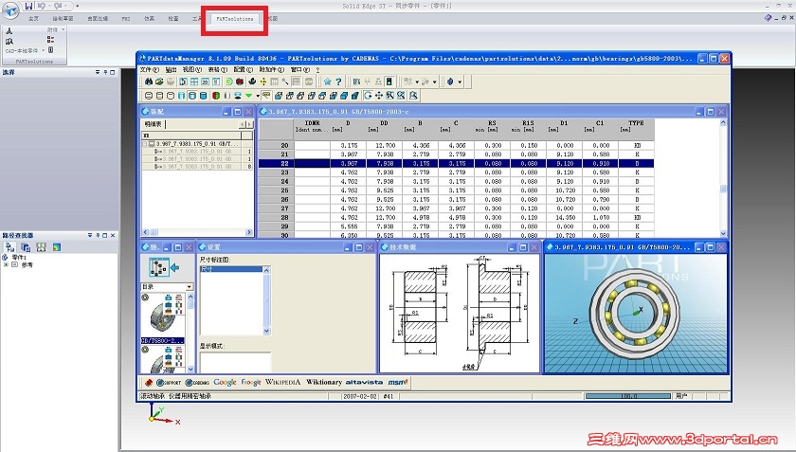
Task: Open the Google link in links bar
Action: pos(225,383)
